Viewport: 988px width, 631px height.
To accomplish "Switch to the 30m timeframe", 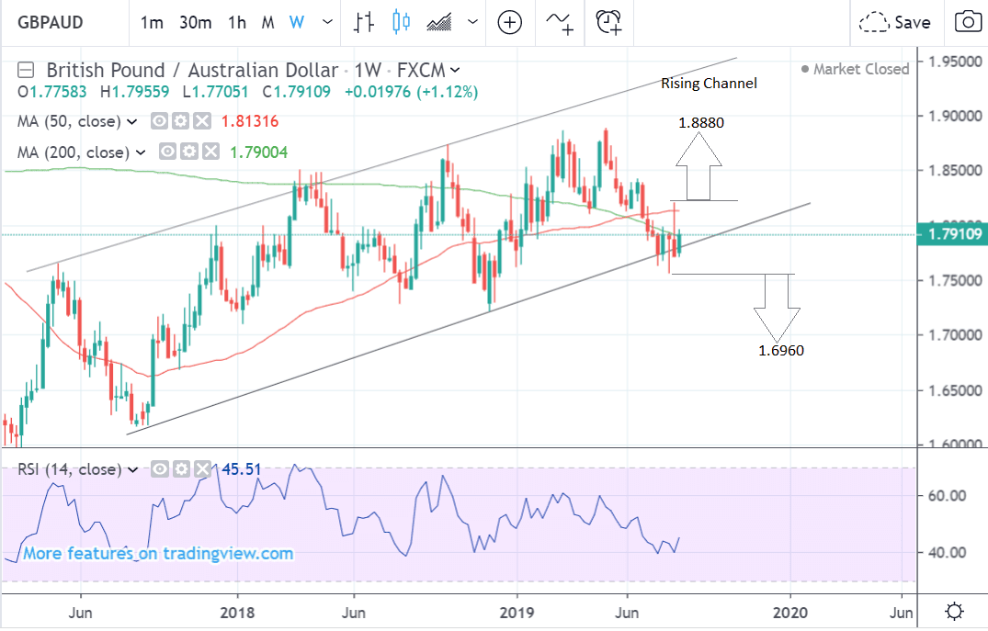I will click(x=195, y=22).
